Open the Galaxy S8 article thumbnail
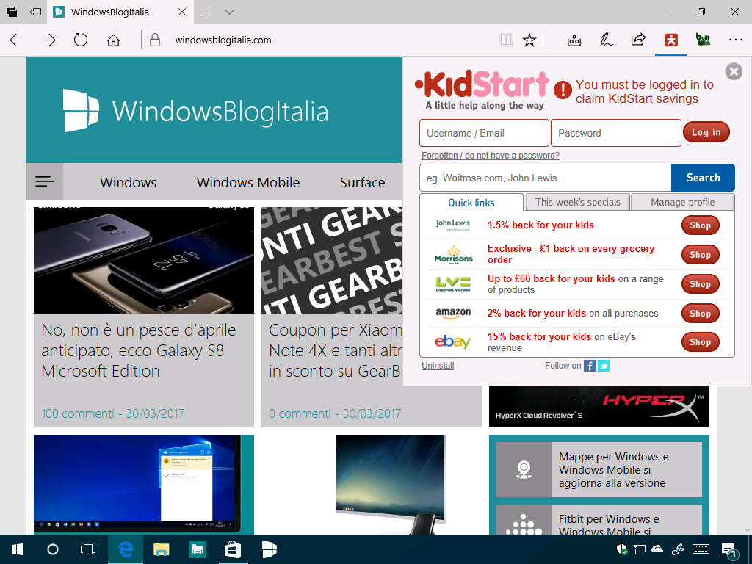The width and height of the screenshot is (752, 564). coord(144,261)
